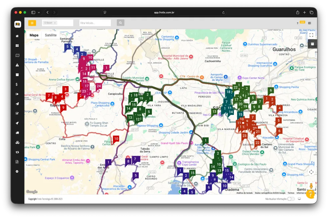Open the rocket icon in sidebar

[x=17, y=123]
